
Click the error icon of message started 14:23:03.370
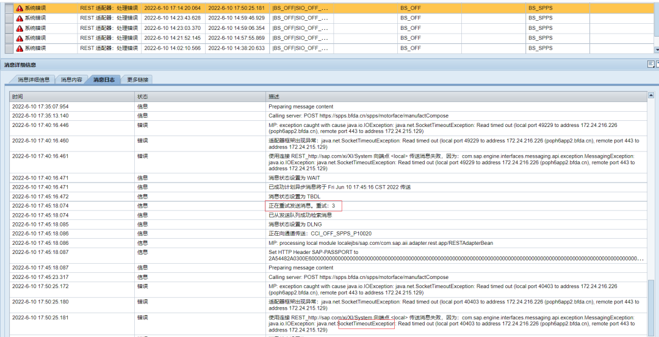[x=20, y=28]
